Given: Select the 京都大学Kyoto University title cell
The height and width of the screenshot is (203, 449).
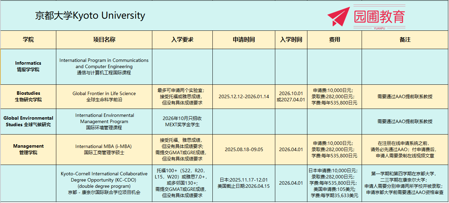Looking at the screenshot, I should [90, 16].
